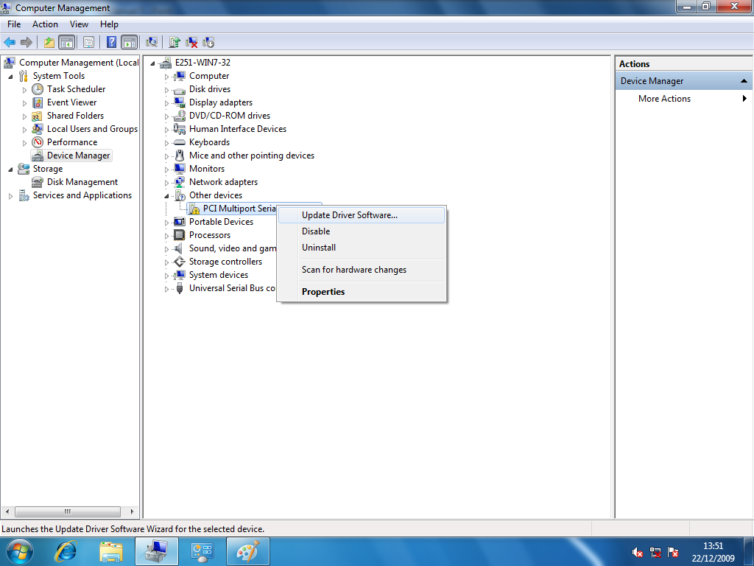Click the Help icon in the toolbar
The image size is (754, 566).
coord(110,42)
